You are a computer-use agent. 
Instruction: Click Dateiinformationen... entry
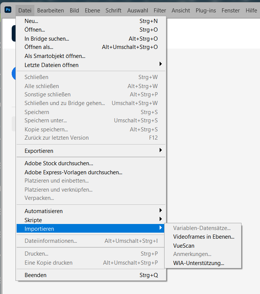[91, 241]
